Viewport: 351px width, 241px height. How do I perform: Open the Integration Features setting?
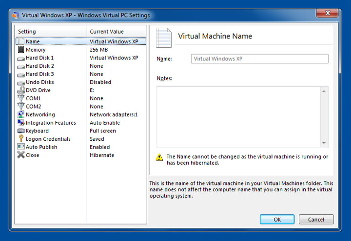point(51,123)
